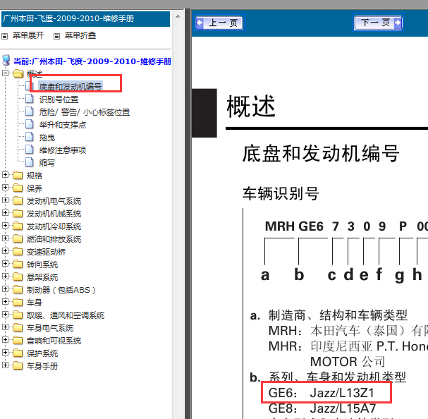The image size is (428, 419).
Task: Select the 保护系统 tree label
Action: pos(42,353)
